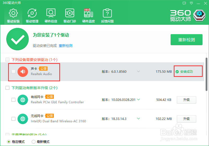
Task: Click the red 声卡 speaker icon
Action: pos(23,71)
